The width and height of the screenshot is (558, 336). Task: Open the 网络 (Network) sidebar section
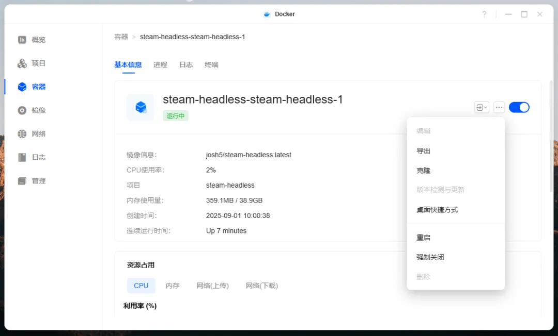(x=39, y=133)
